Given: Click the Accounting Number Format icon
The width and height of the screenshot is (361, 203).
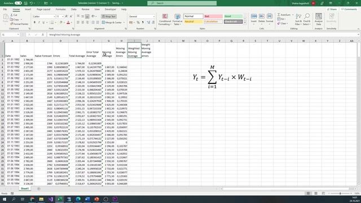Looking at the screenshot, I should (131, 23).
